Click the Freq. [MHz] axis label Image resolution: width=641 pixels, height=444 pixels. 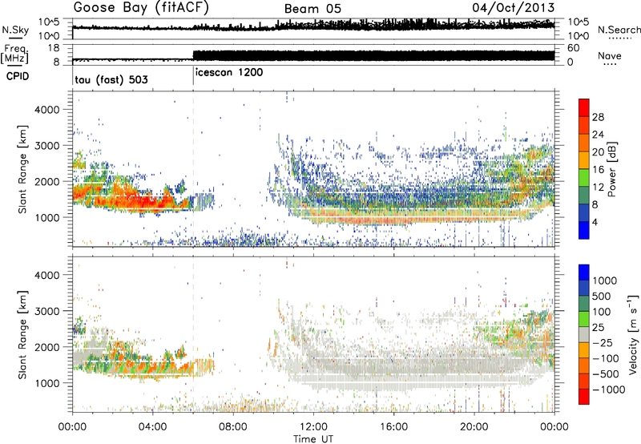(14, 54)
